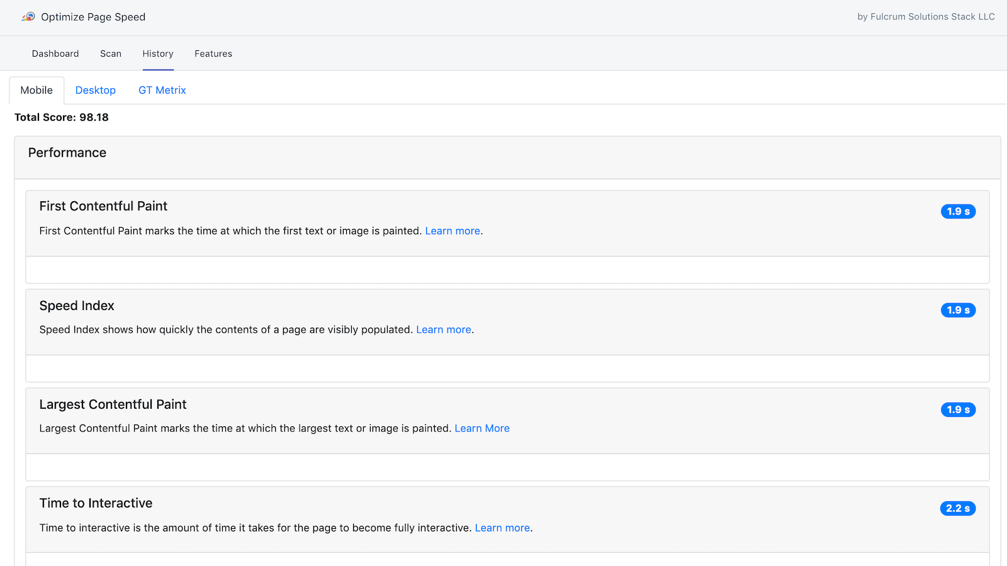
Task: Click the Largest Contentful Paint 1.9 s badge
Action: tap(958, 409)
